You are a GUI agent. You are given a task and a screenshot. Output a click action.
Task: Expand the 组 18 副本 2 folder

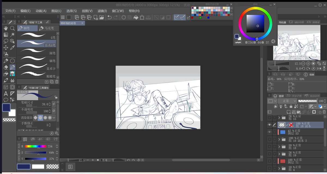click(279, 139)
